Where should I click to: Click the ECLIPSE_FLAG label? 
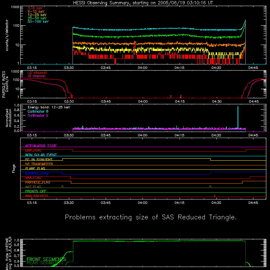[x=37, y=173]
